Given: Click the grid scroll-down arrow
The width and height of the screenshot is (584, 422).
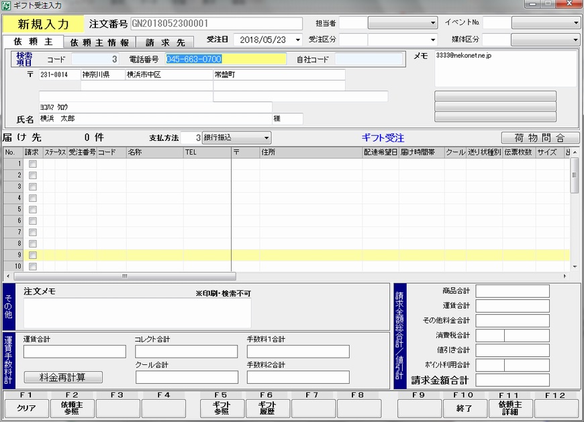Looking at the screenshot, I should pyautogui.click(x=575, y=266).
